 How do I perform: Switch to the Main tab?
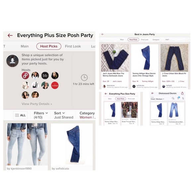(x=24, y=46)
